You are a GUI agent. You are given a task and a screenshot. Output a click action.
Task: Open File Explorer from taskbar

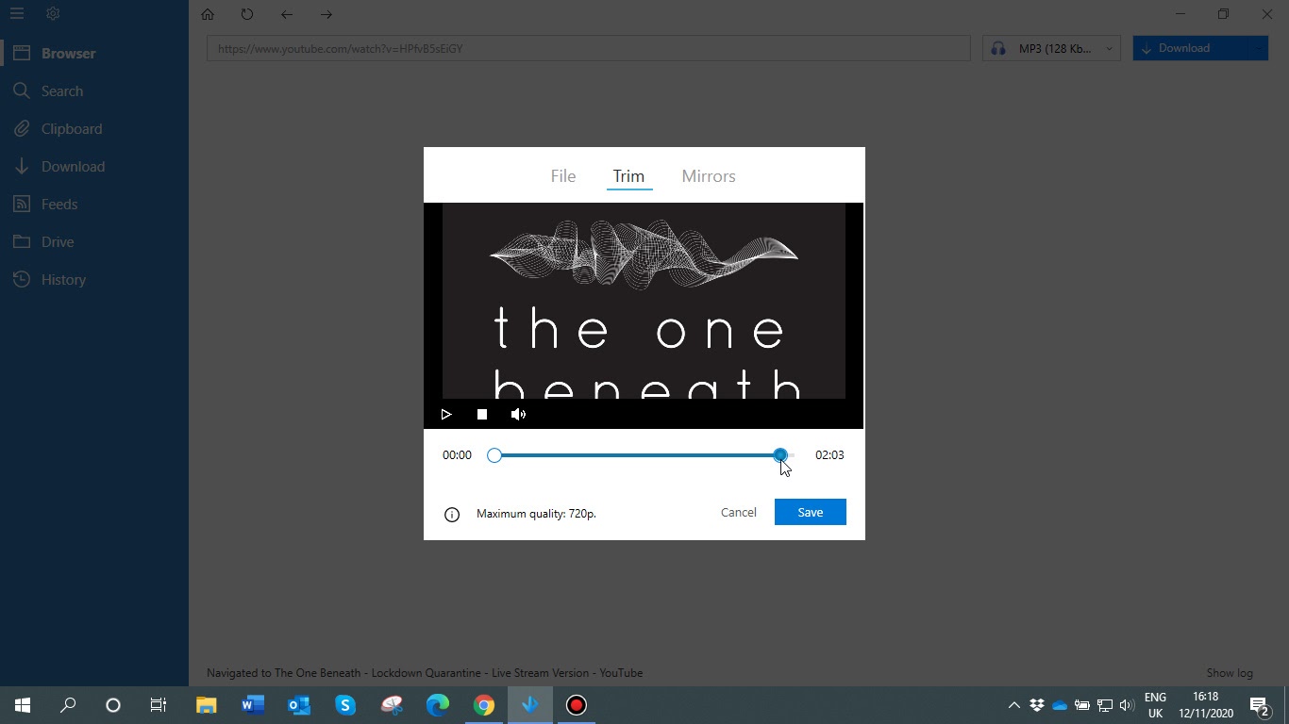pos(206,705)
